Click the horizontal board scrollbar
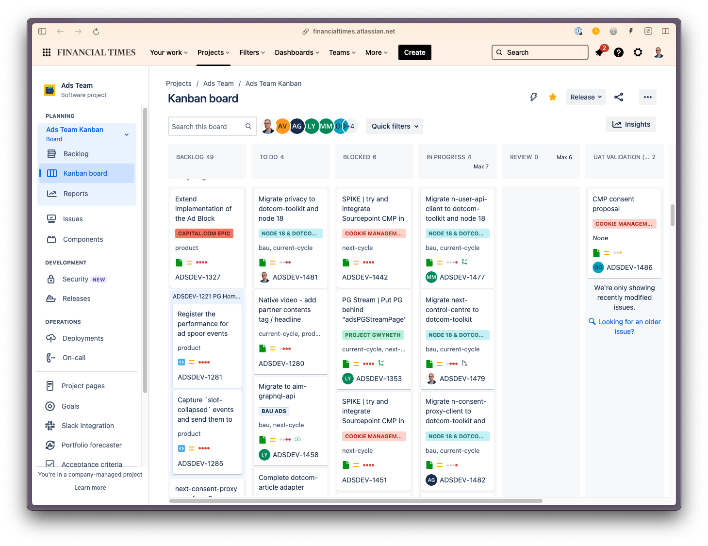Image resolution: width=708 pixels, height=546 pixels. (356, 501)
